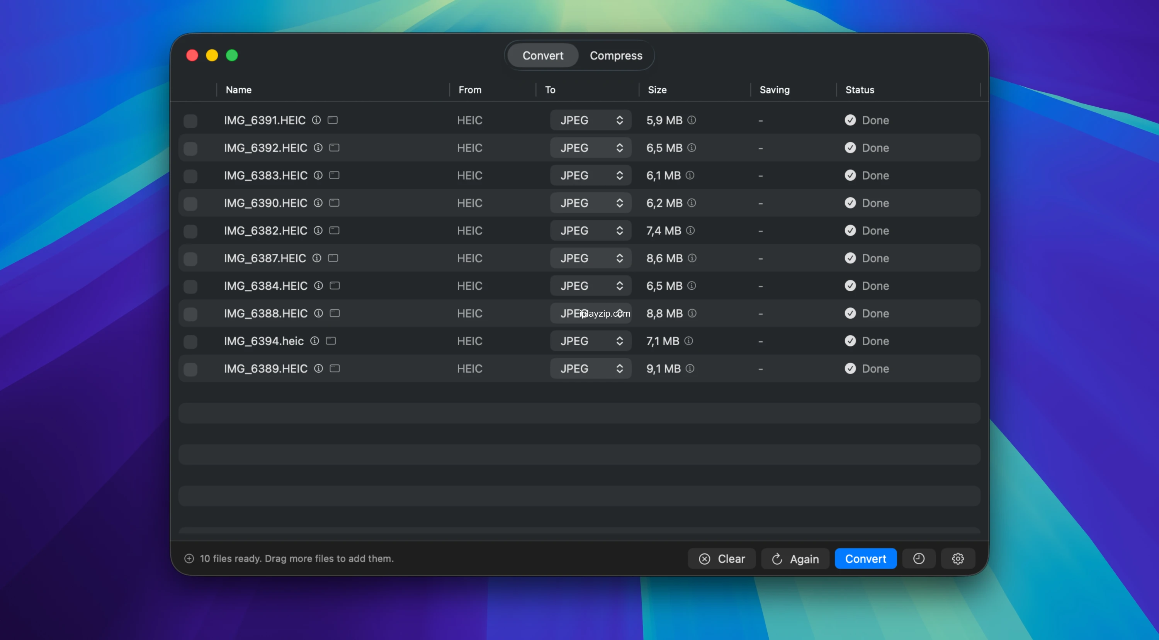Viewport: 1159px width, 640px height.
Task: Click preview icon beside IMG_6382.HEIC
Action: point(334,230)
